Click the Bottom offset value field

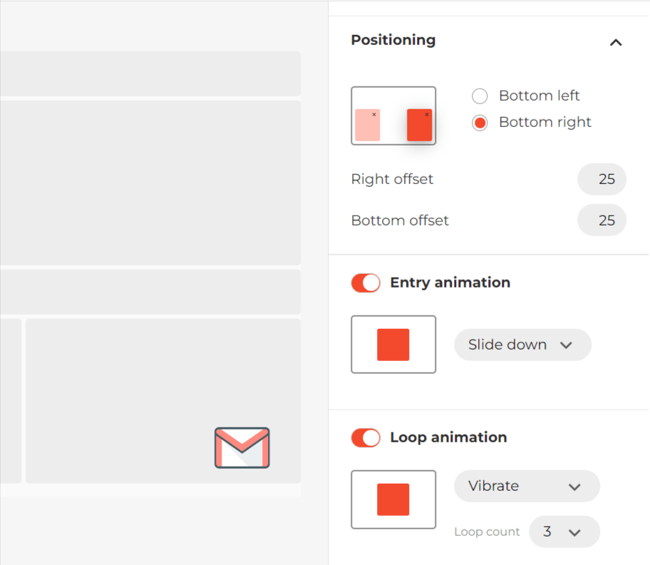click(x=602, y=220)
